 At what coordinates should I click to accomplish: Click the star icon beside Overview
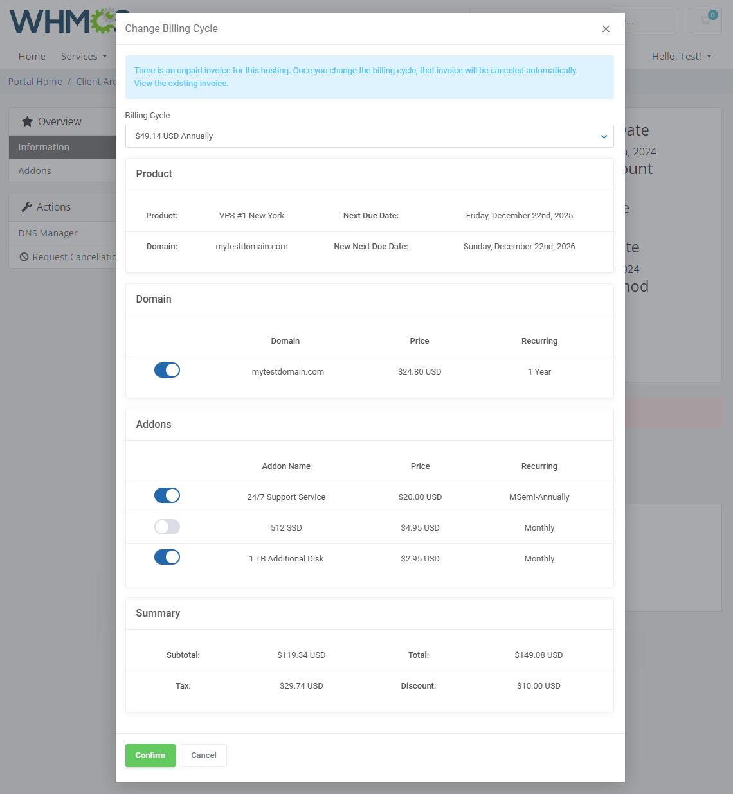tap(27, 121)
